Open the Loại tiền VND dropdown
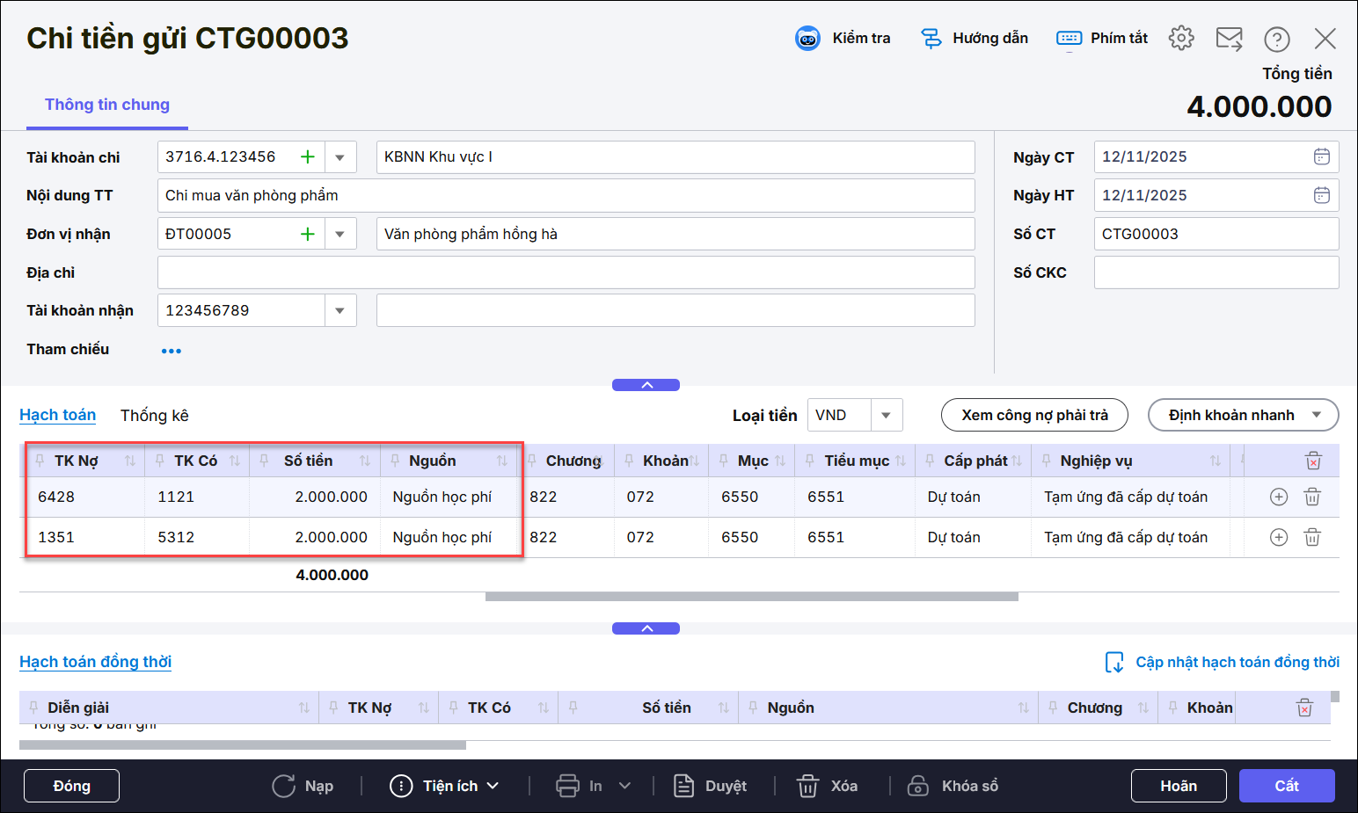1358x813 pixels. [886, 415]
